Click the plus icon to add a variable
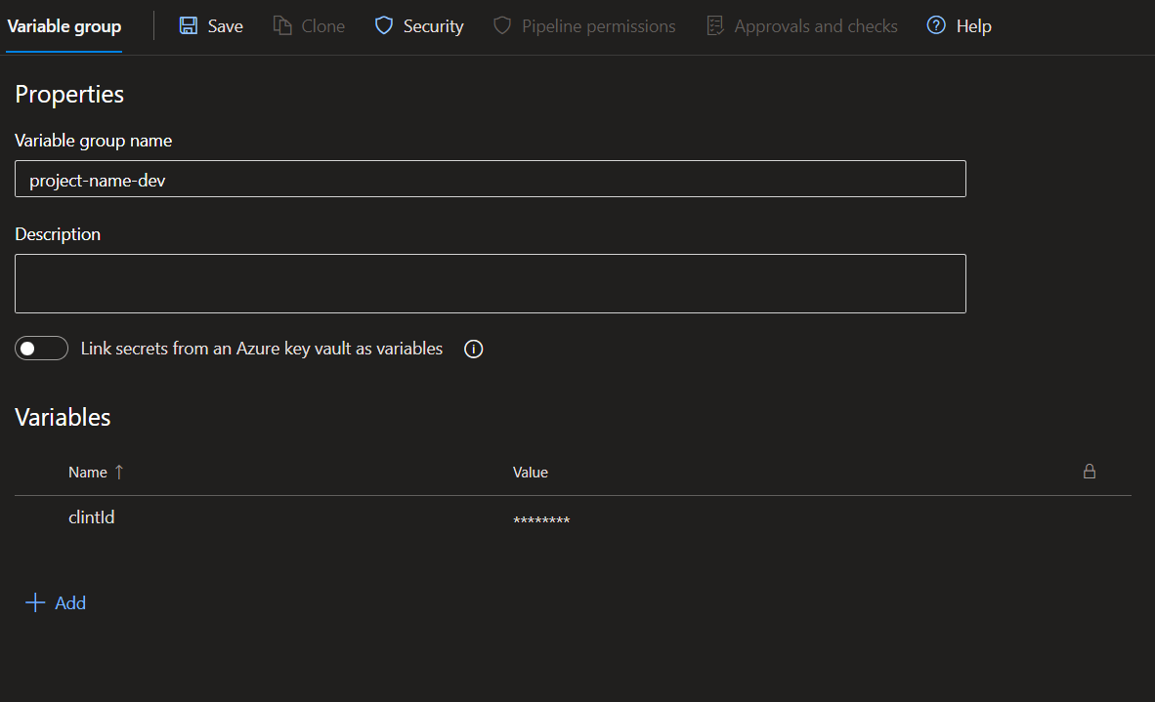 click(x=35, y=603)
